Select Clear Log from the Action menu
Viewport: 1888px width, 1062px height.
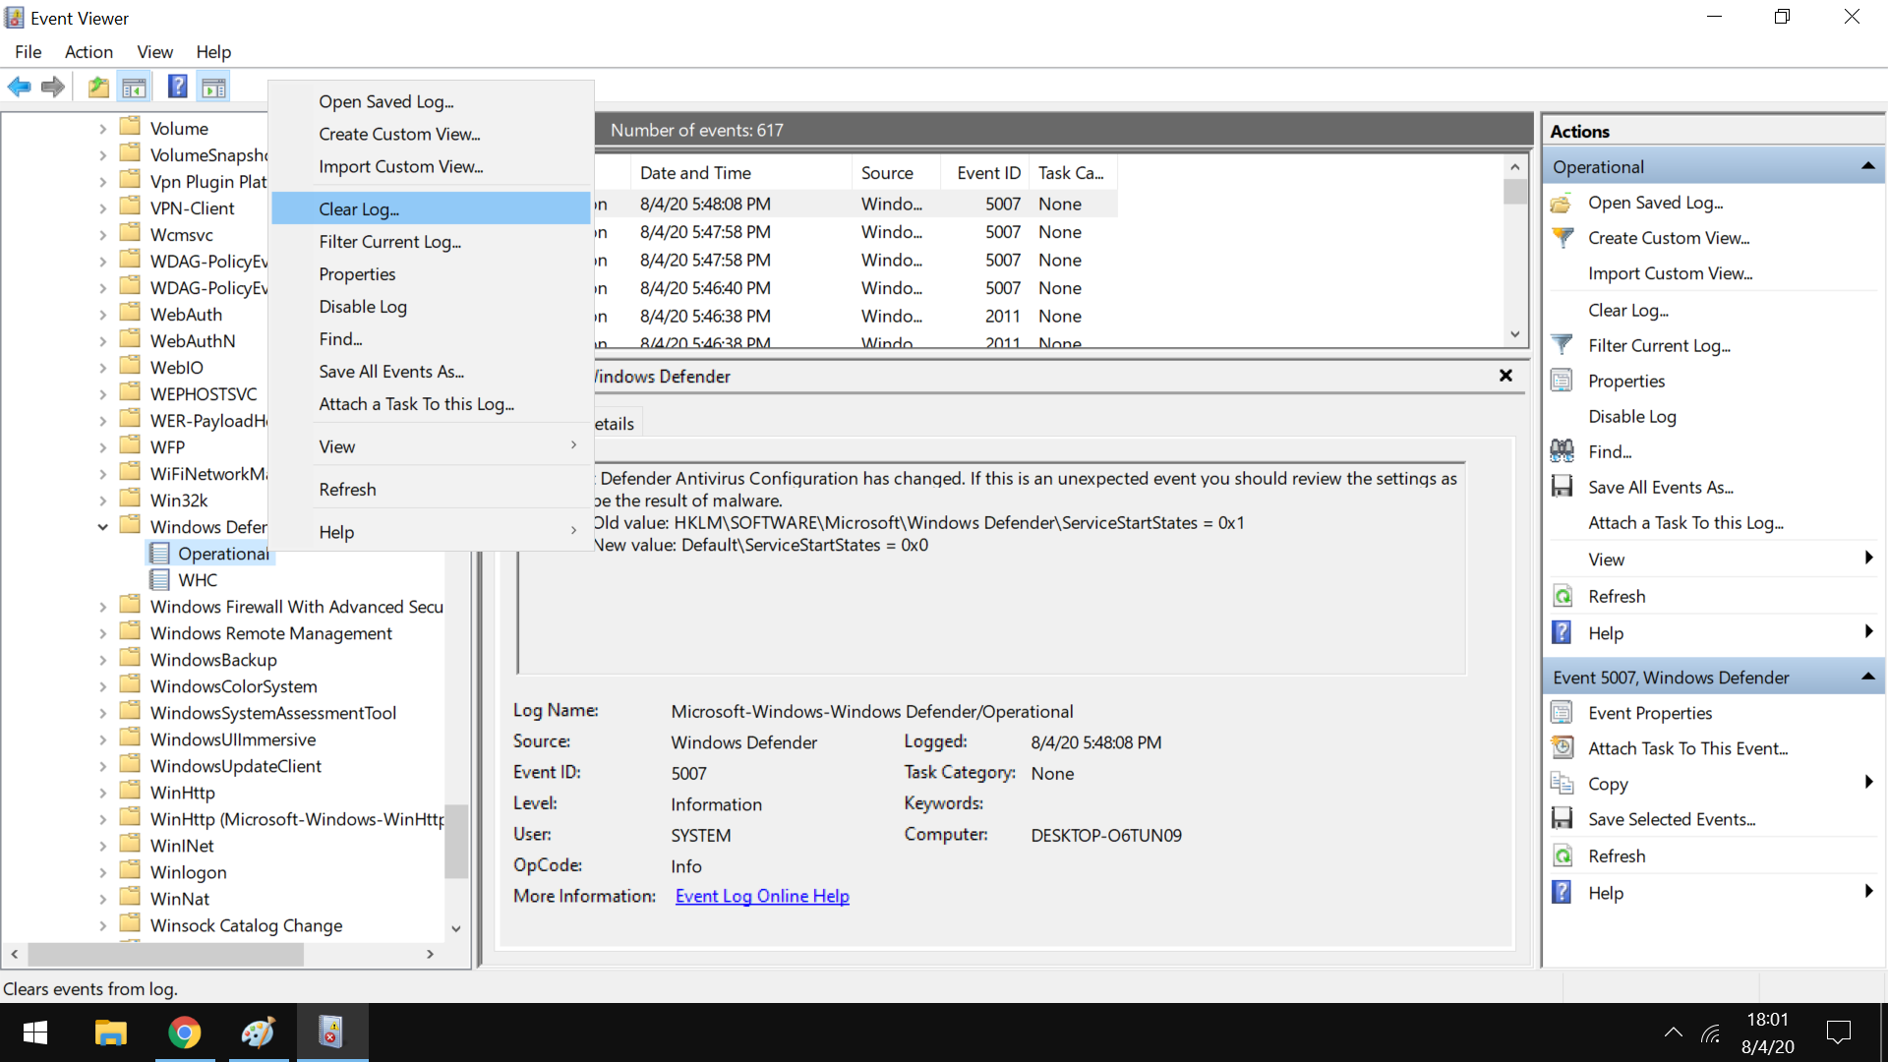[x=358, y=207]
